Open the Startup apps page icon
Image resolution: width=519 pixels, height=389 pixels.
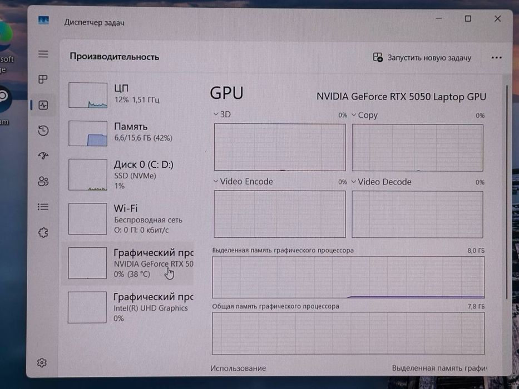(43, 156)
